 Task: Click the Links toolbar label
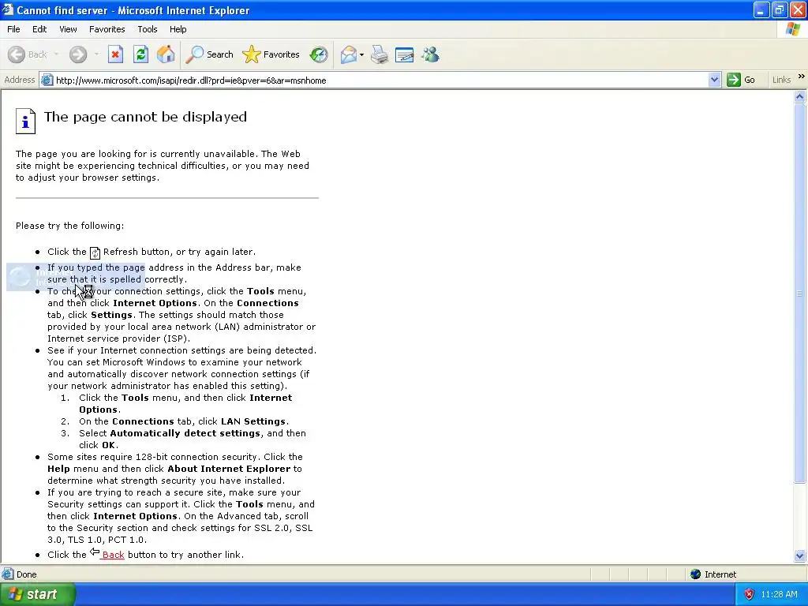tap(781, 80)
